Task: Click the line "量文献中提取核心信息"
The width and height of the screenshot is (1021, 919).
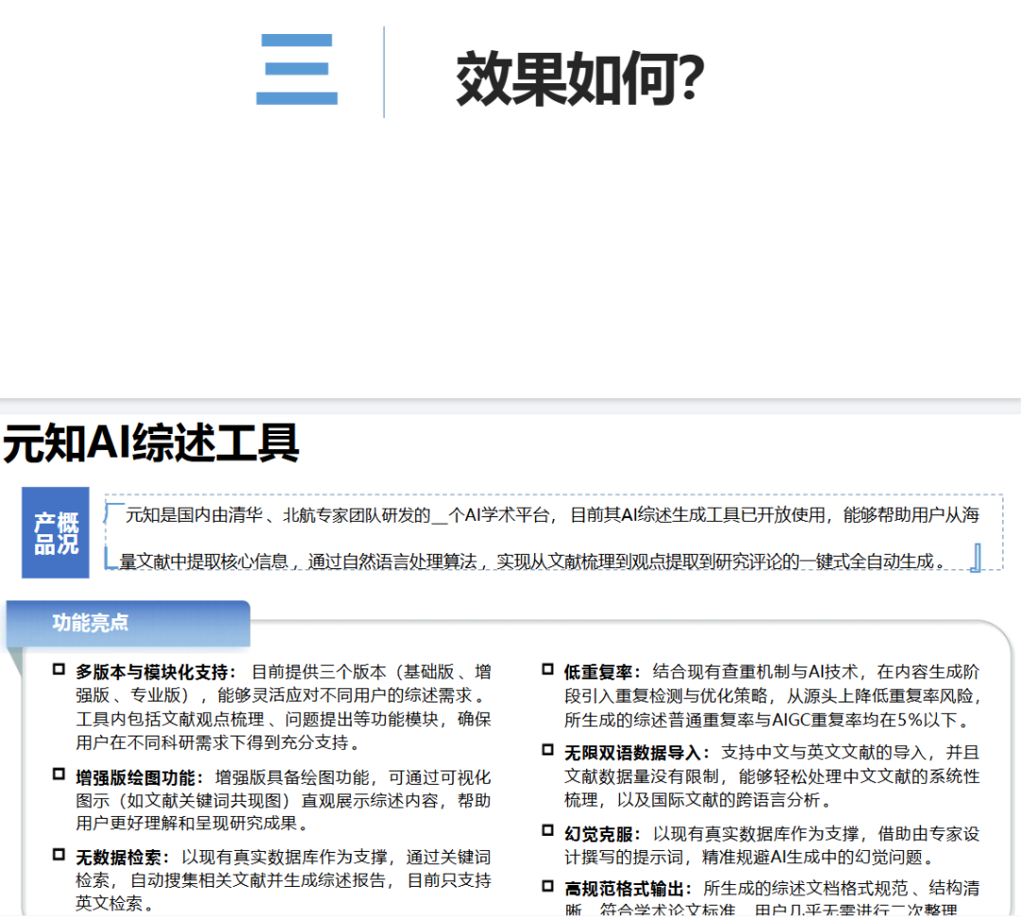Action: 532,562
